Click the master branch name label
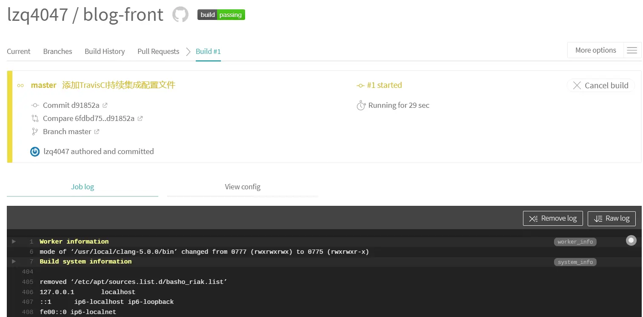Image resolution: width=643 pixels, height=317 pixels. pos(44,85)
